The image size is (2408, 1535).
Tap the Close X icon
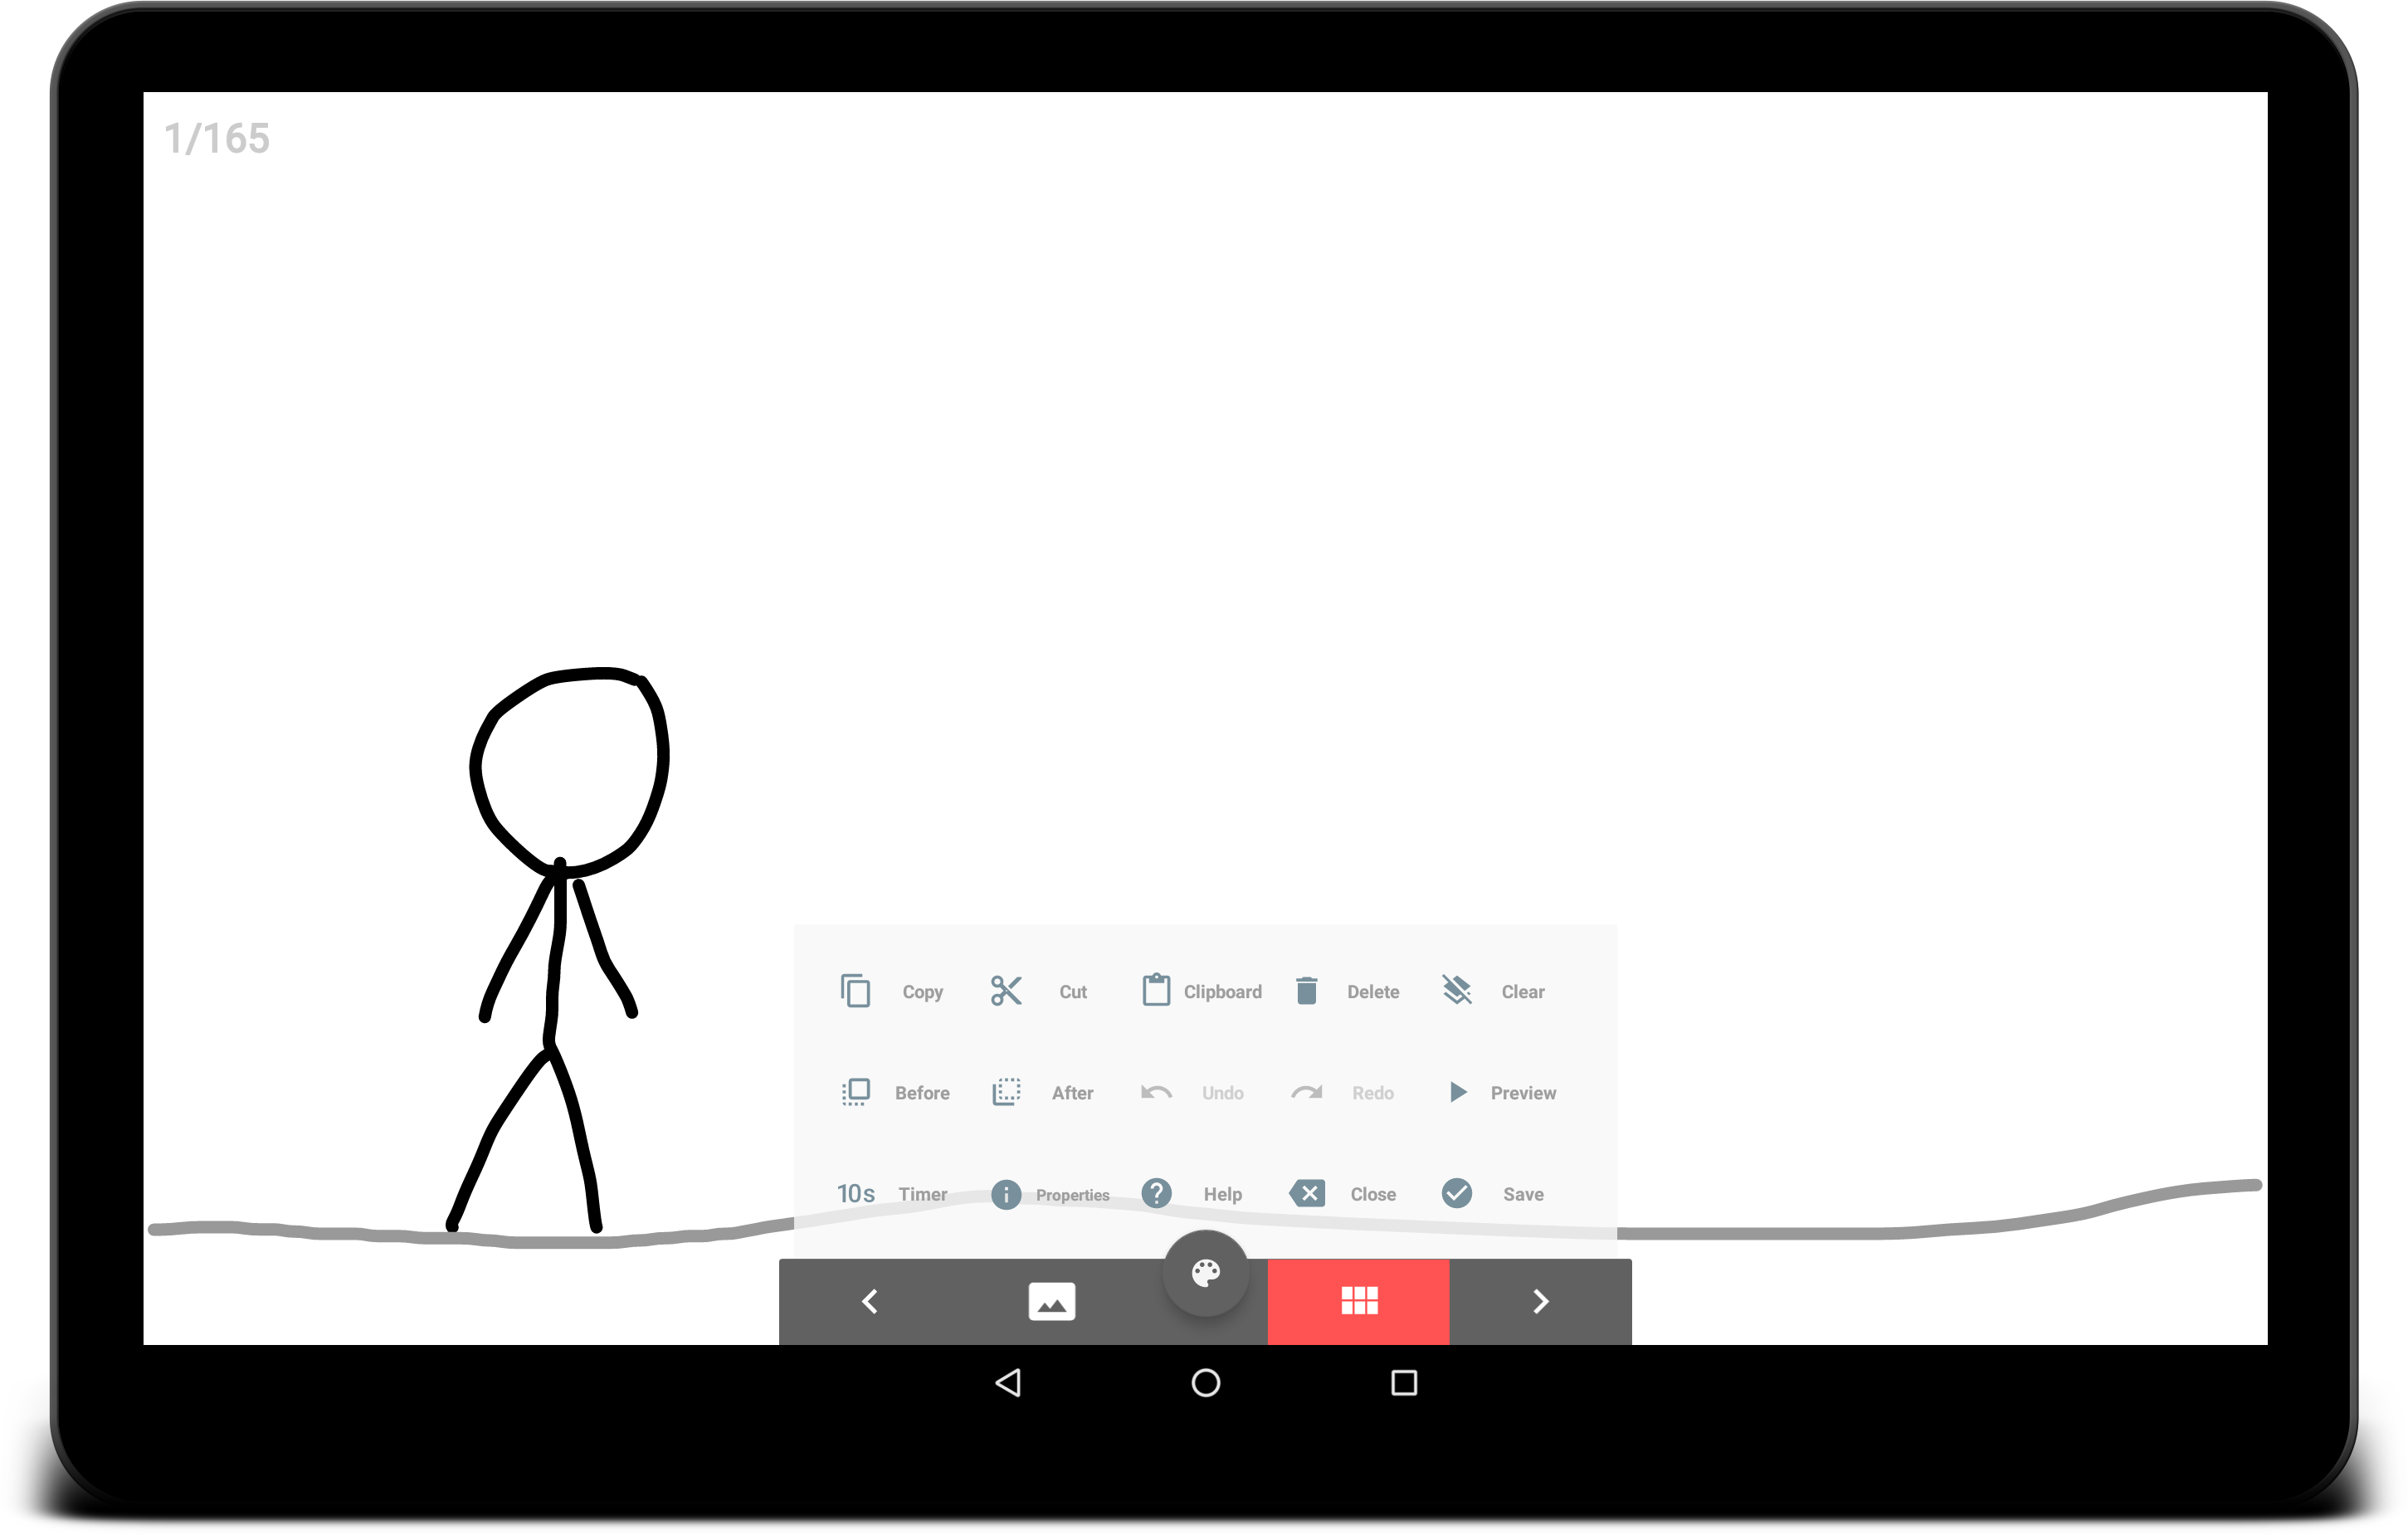[x=1307, y=1193]
